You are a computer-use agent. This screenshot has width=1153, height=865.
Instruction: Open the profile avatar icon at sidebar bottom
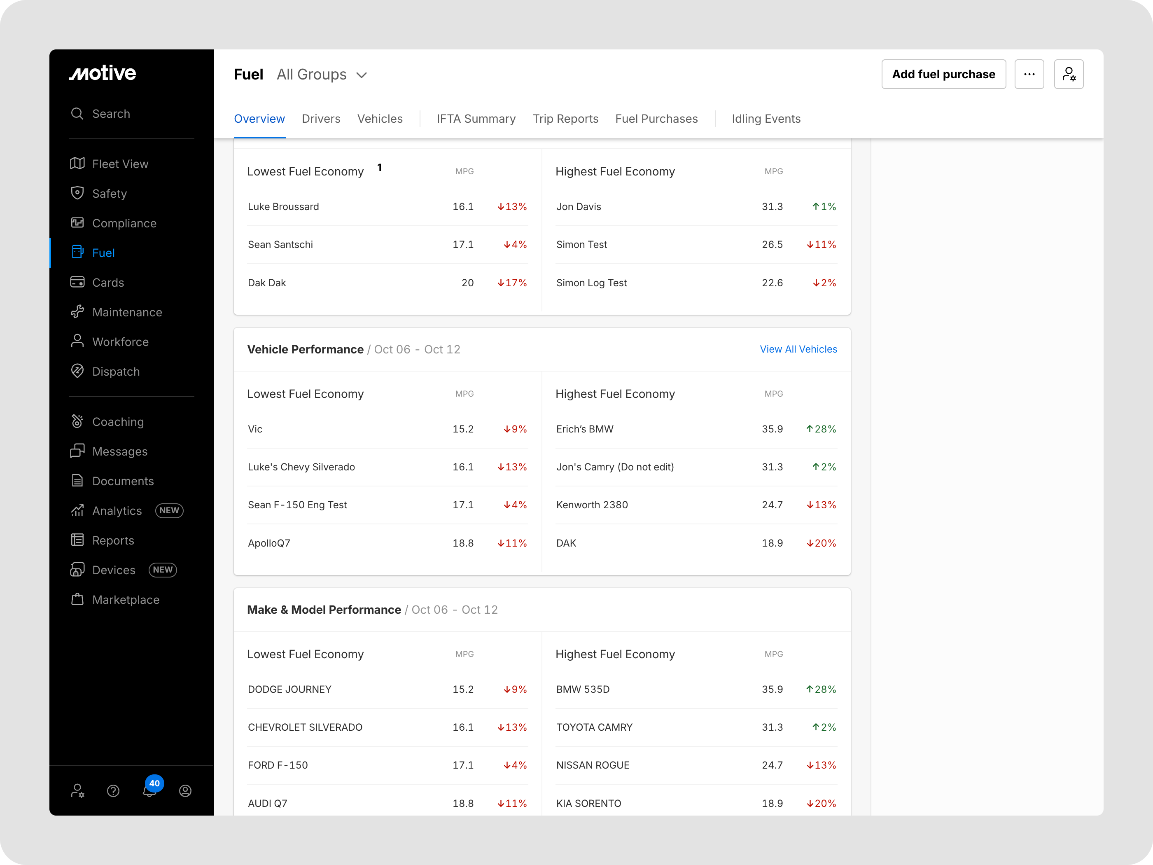pyautogui.click(x=185, y=791)
